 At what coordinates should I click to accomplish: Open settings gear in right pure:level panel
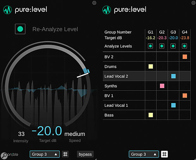(x=193, y=3)
